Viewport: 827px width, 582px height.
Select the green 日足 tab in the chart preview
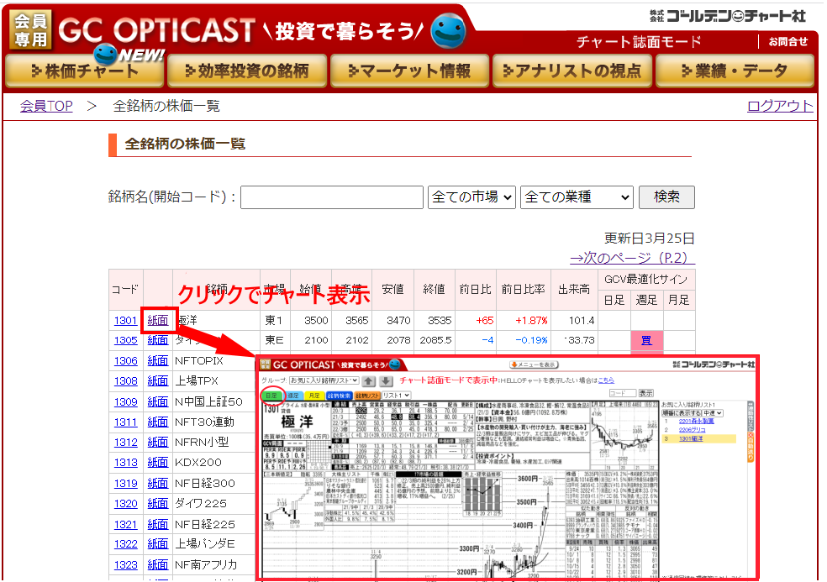coord(271,396)
